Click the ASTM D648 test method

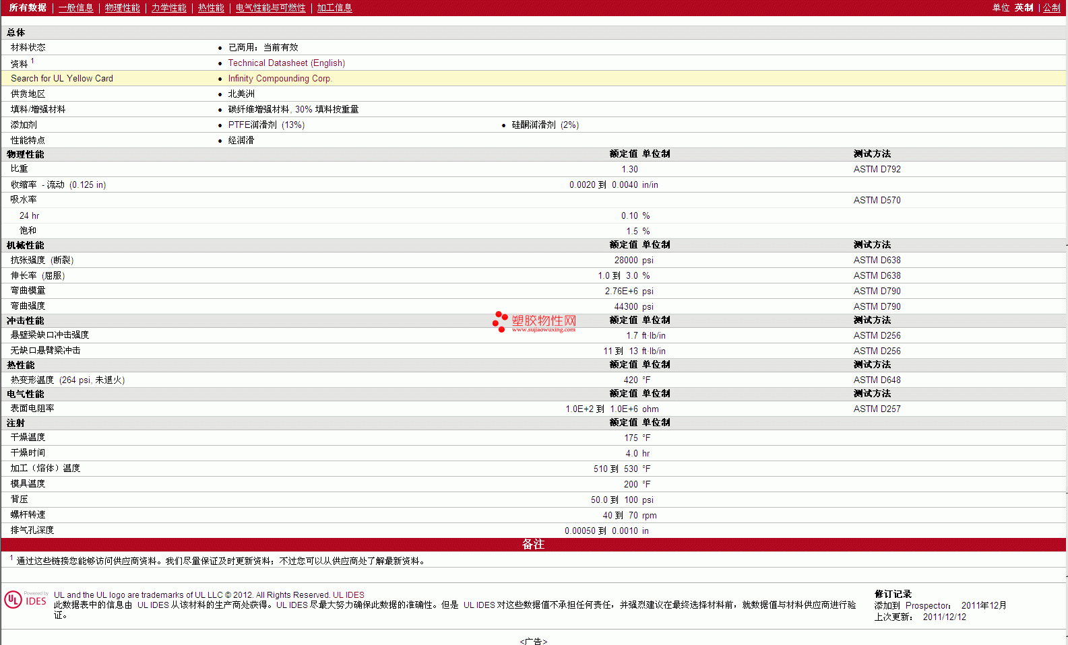pos(877,380)
